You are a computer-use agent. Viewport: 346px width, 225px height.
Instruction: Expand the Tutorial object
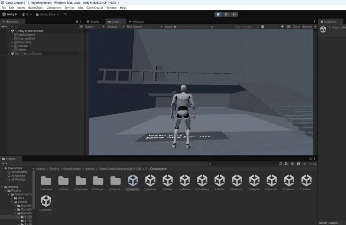coord(13,46)
